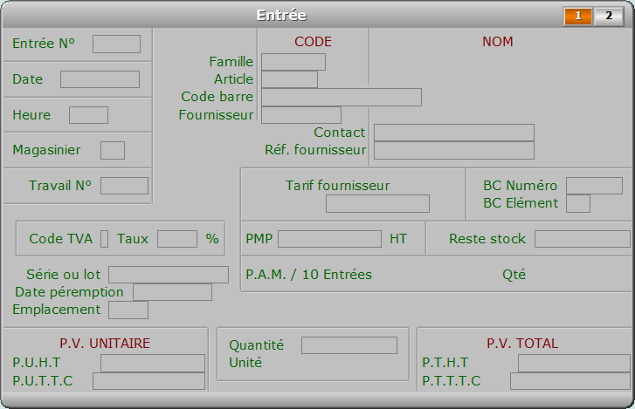Image resolution: width=635 pixels, height=409 pixels.
Task: Click the Entrée N° input field
Action: point(117,44)
